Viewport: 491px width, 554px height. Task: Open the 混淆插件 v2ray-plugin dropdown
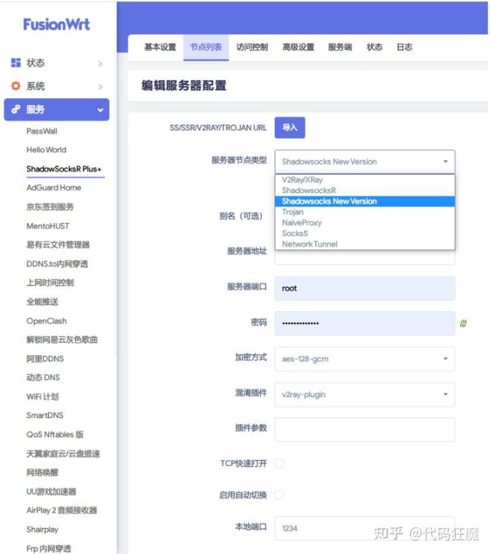(365, 394)
